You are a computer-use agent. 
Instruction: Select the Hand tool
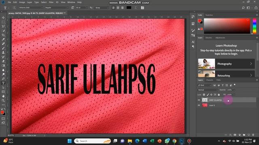coord(3,96)
